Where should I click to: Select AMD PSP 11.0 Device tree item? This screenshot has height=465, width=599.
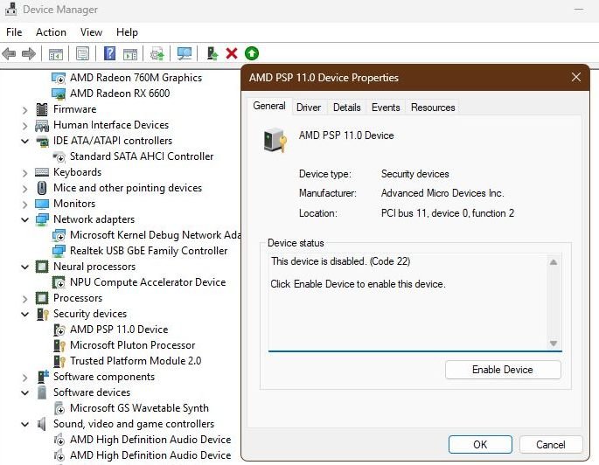pyautogui.click(x=119, y=330)
